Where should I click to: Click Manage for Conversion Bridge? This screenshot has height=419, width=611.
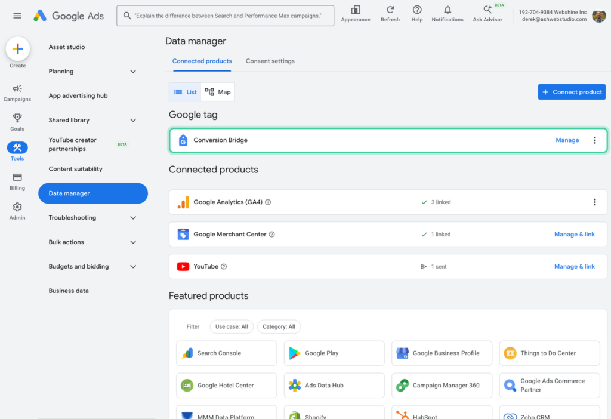pos(567,140)
